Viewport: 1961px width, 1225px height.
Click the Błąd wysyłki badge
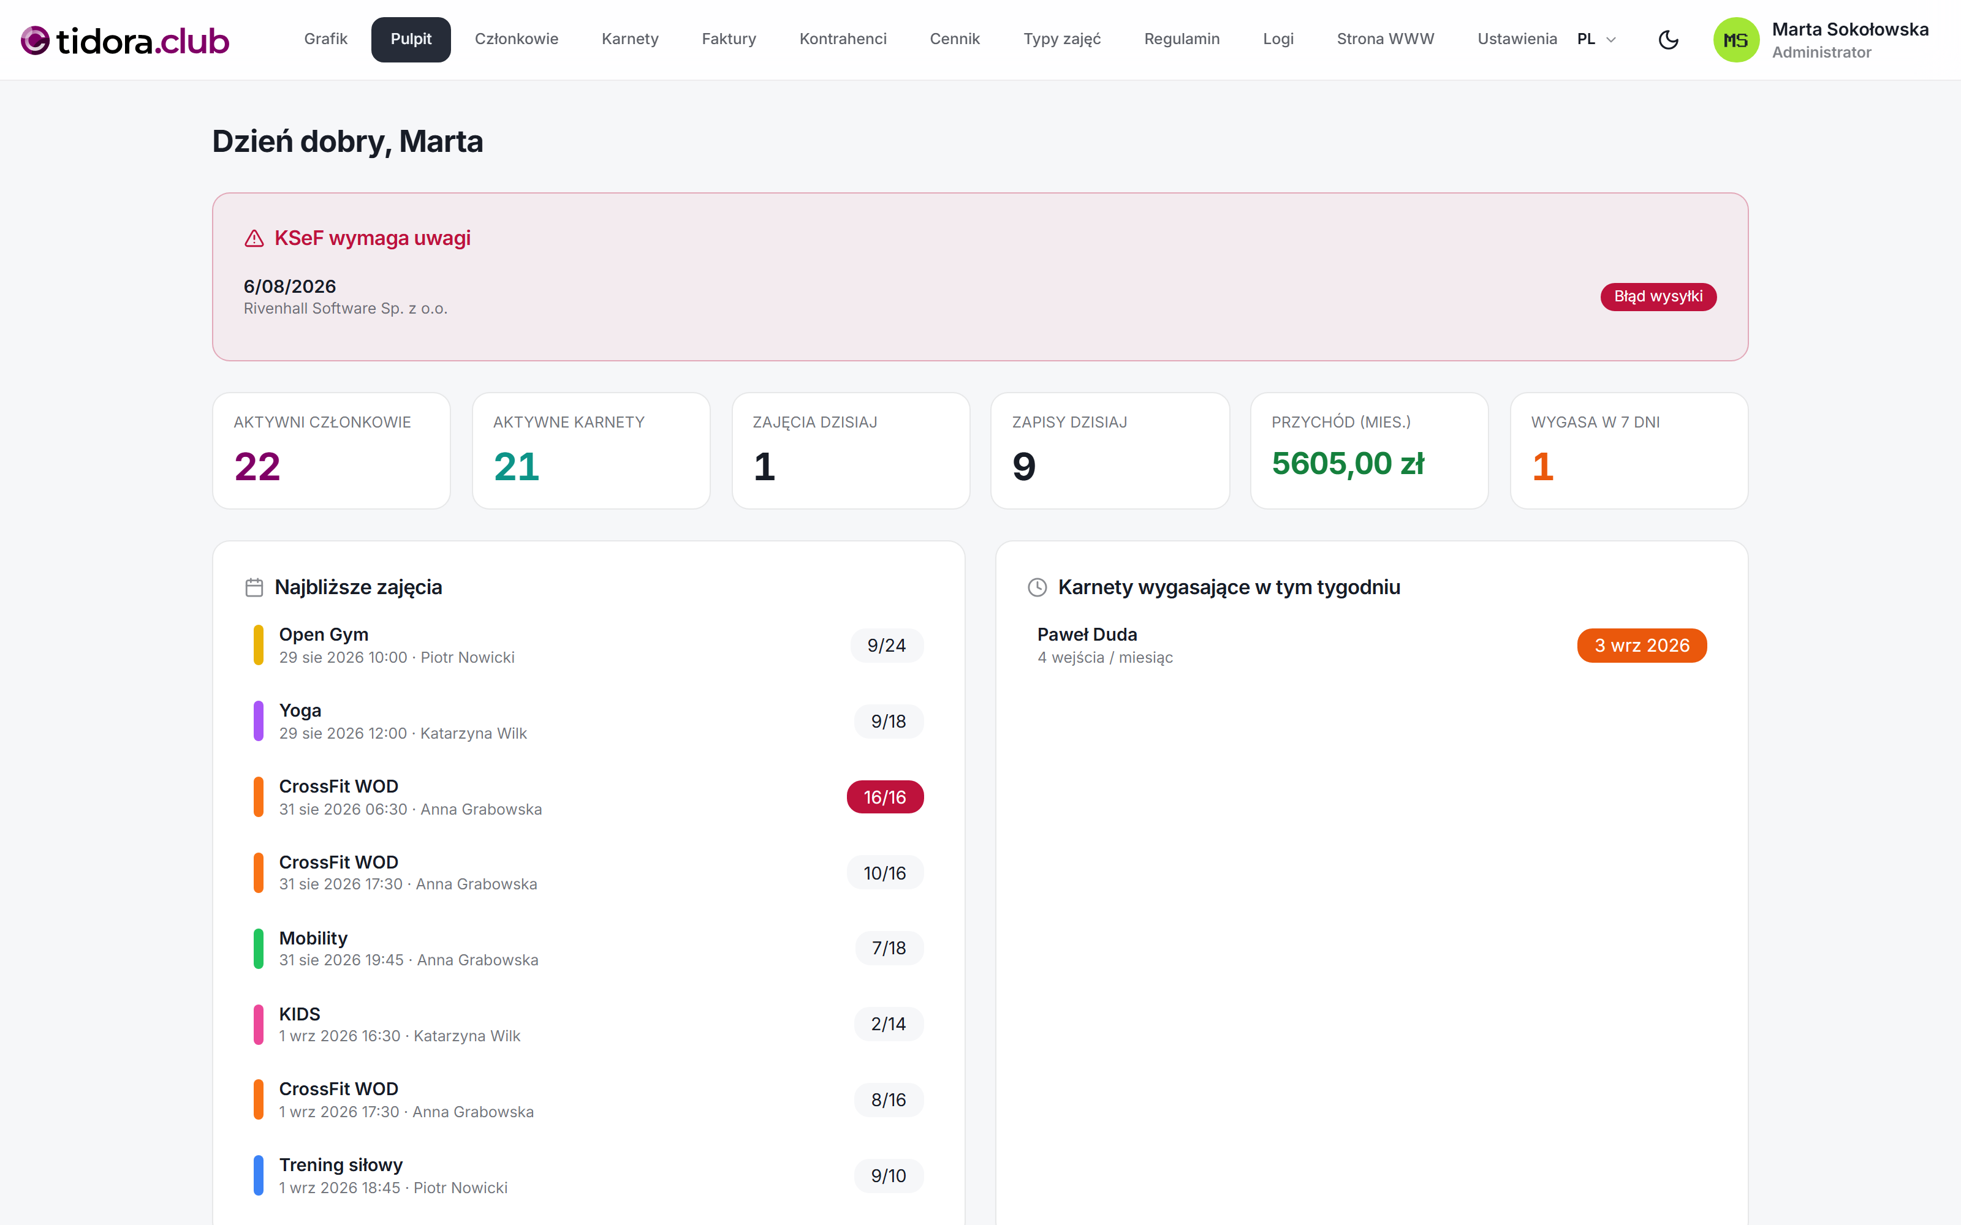1658,296
